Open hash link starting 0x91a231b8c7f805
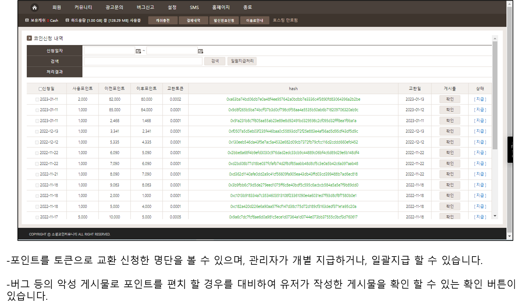This screenshot has width=530, height=308. tap(293, 121)
